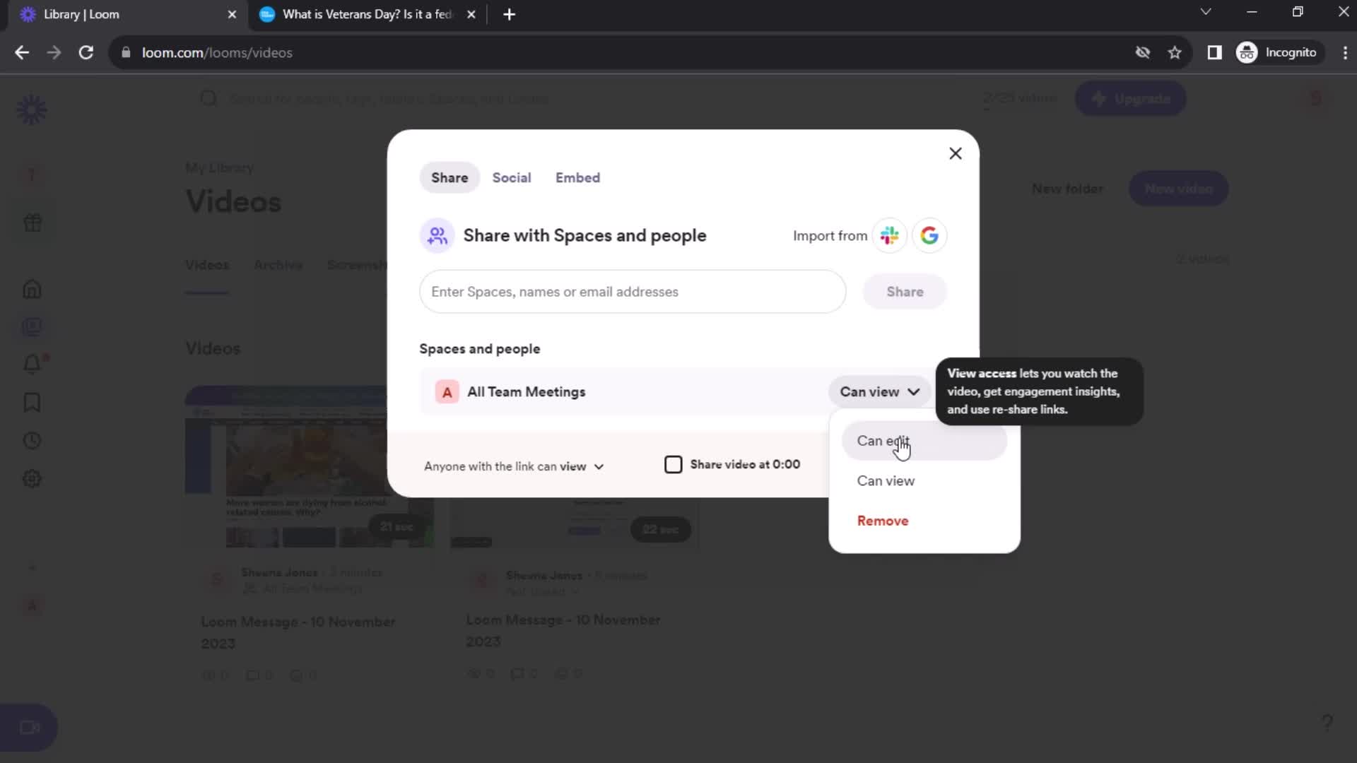
Task: Click the close button on share dialog
Action: (x=956, y=153)
